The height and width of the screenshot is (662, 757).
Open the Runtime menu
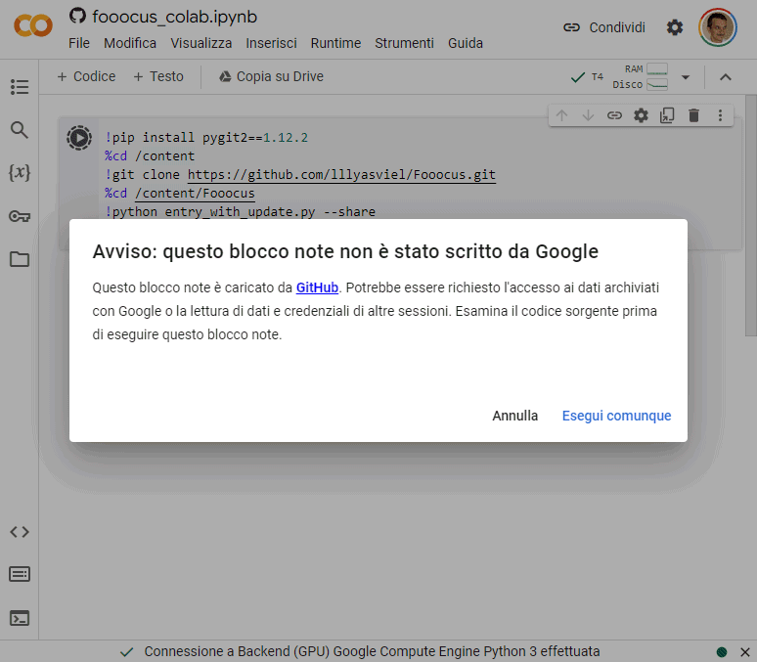335,43
